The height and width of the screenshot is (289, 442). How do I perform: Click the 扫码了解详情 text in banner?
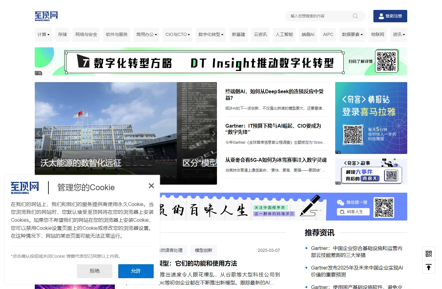click(x=360, y=62)
